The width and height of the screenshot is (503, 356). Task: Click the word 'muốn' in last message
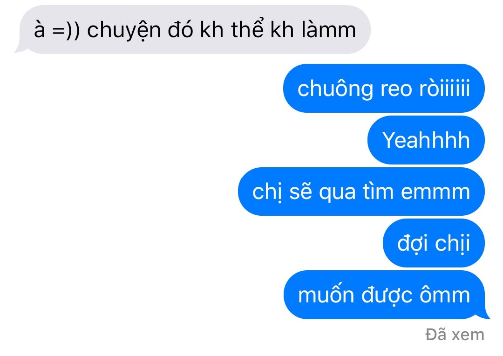[326, 294]
